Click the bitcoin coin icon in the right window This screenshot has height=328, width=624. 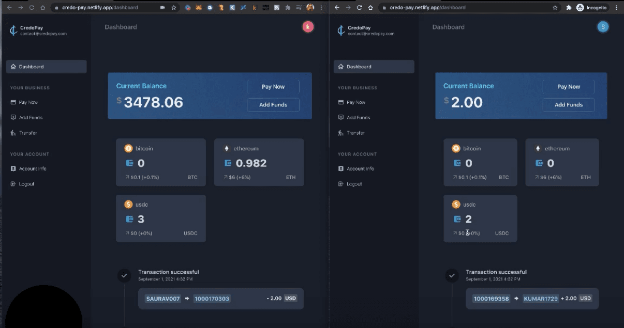click(456, 148)
